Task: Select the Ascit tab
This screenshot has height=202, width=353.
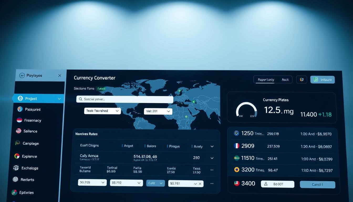Action: click(x=285, y=80)
